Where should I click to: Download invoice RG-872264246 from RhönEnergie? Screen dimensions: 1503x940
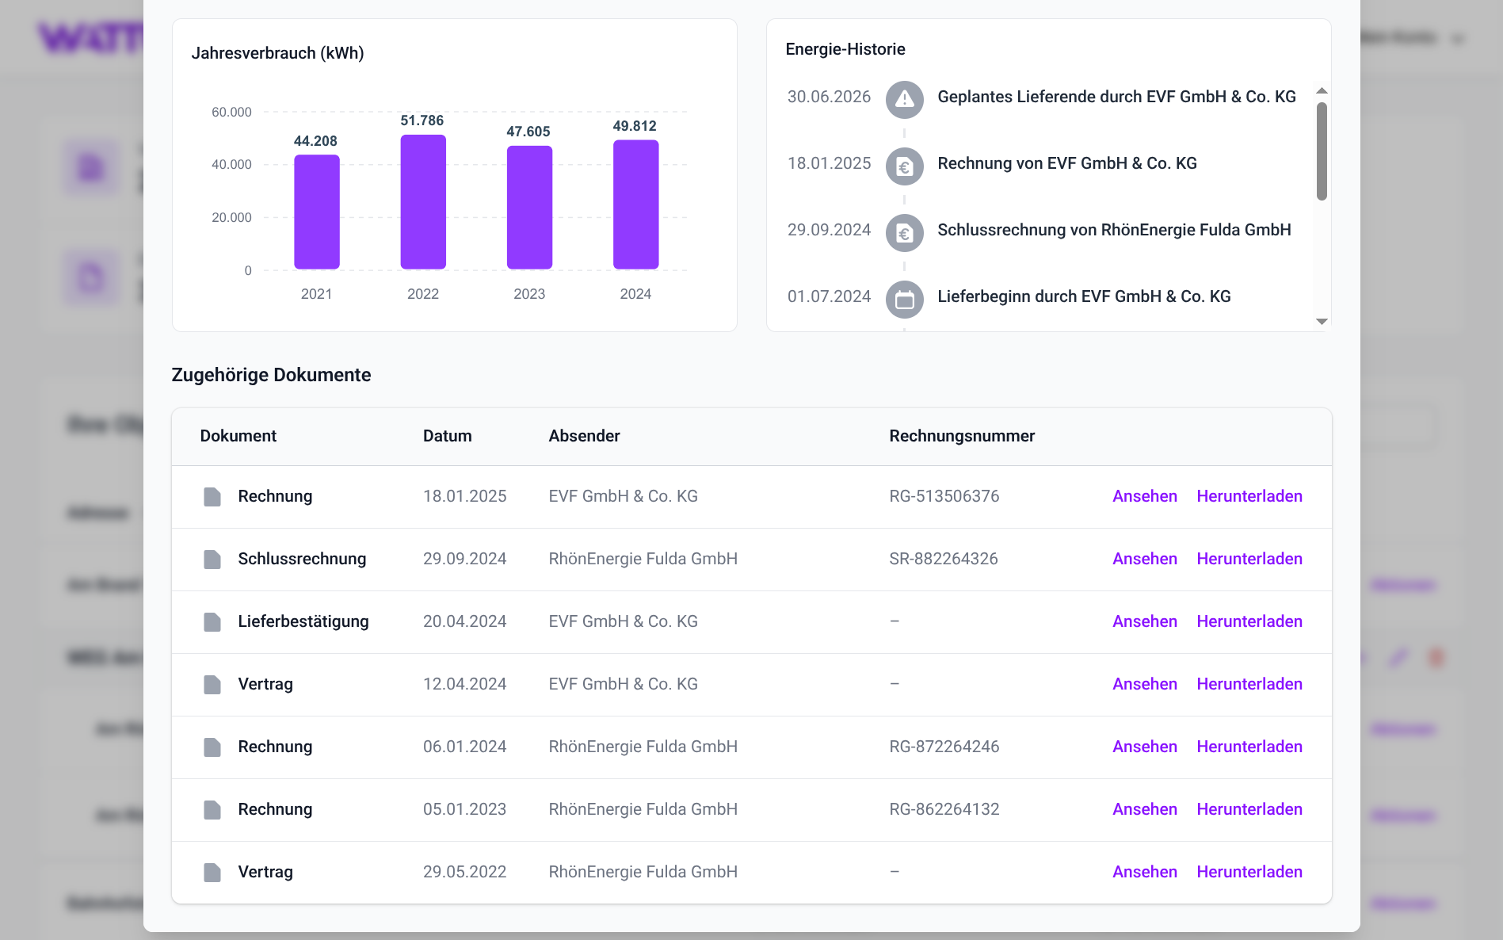(1249, 747)
